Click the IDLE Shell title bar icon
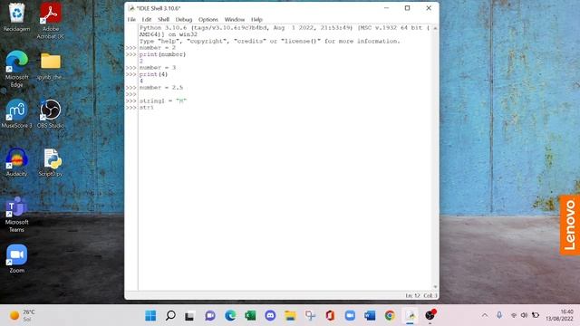 131,8
